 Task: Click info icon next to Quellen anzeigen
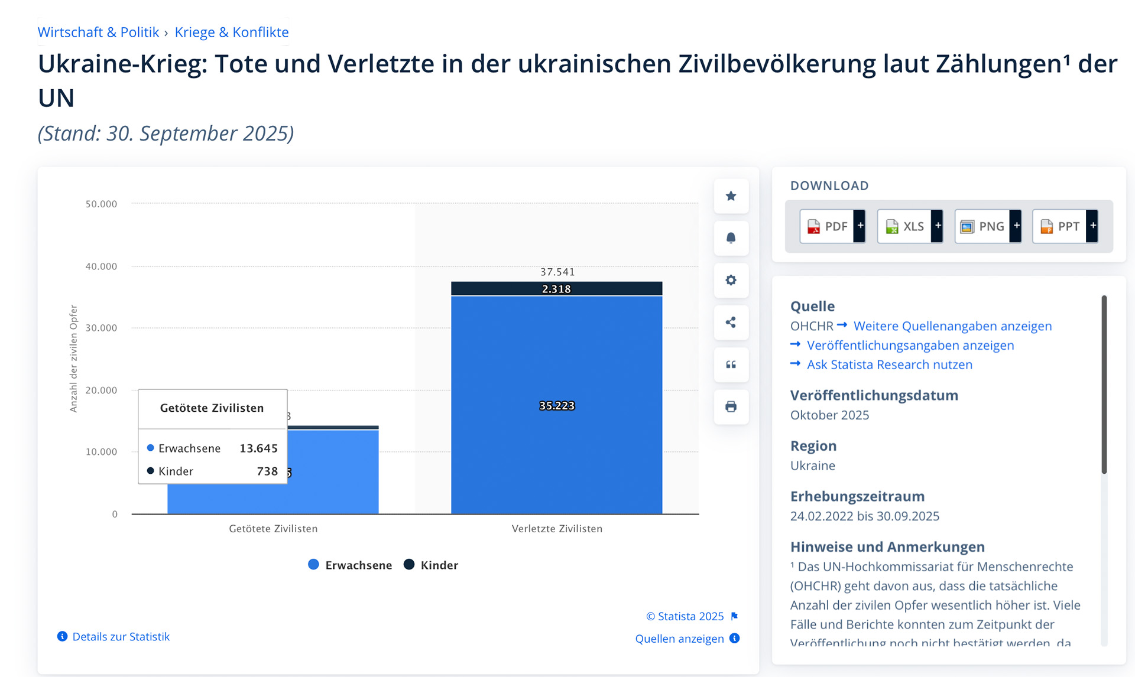coord(734,638)
